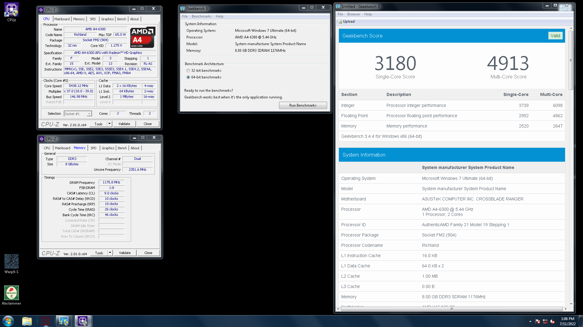
Task: Open About tab in top CPU-Z window
Action: click(135, 19)
